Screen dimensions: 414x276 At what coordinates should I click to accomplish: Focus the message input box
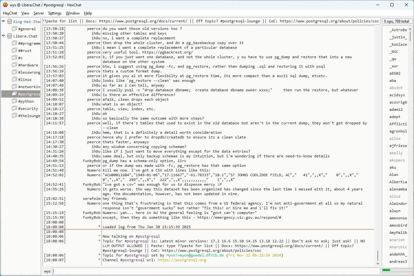point(216,271)
